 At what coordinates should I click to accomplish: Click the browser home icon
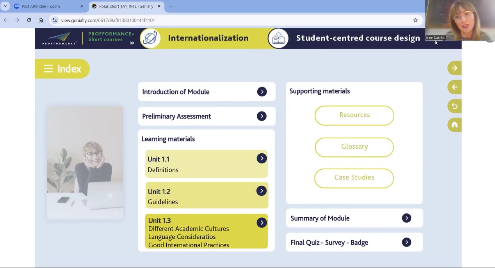coord(41,20)
